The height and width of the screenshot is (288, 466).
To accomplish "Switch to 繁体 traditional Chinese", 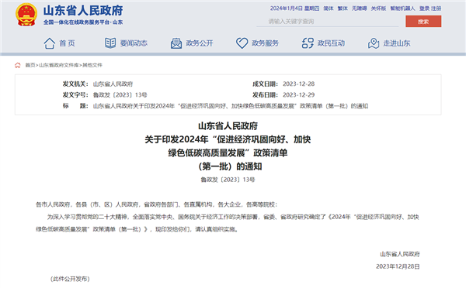I will pos(343,9).
